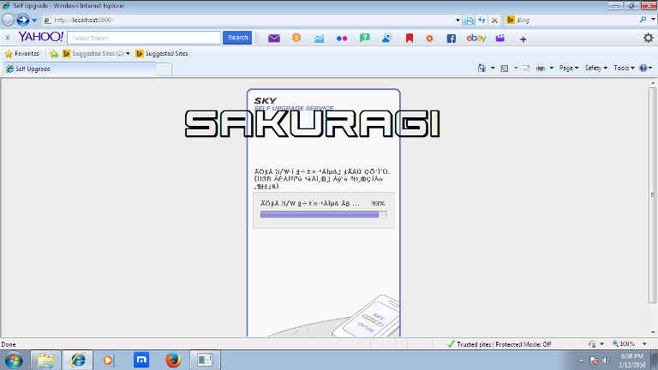Click the Print icon in command bar

click(541, 68)
